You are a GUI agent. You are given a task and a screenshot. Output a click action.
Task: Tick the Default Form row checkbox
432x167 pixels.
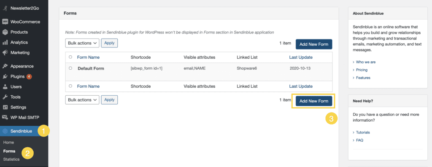tap(70, 68)
